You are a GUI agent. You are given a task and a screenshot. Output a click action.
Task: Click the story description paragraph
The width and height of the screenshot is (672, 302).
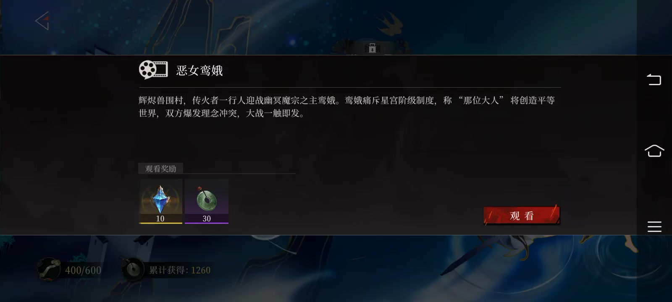(347, 107)
